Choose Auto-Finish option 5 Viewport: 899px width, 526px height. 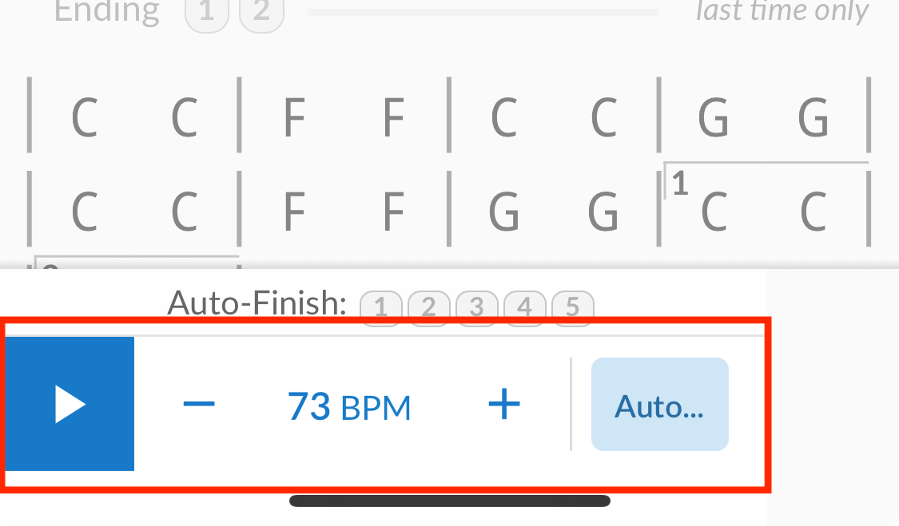pos(572,308)
